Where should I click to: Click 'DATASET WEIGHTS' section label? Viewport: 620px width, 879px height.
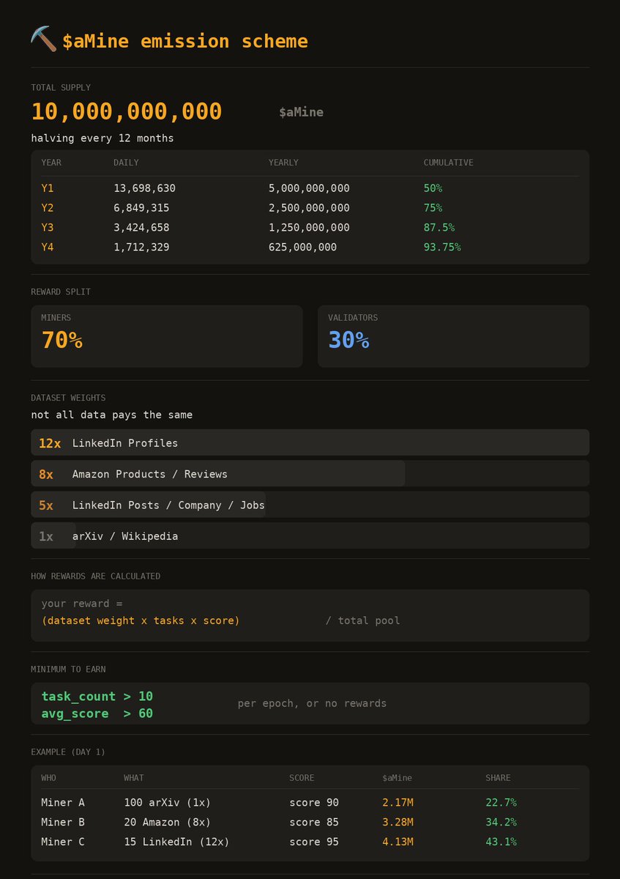(68, 398)
